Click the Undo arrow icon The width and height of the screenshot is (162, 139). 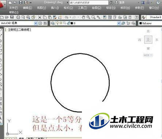click(67, 17)
